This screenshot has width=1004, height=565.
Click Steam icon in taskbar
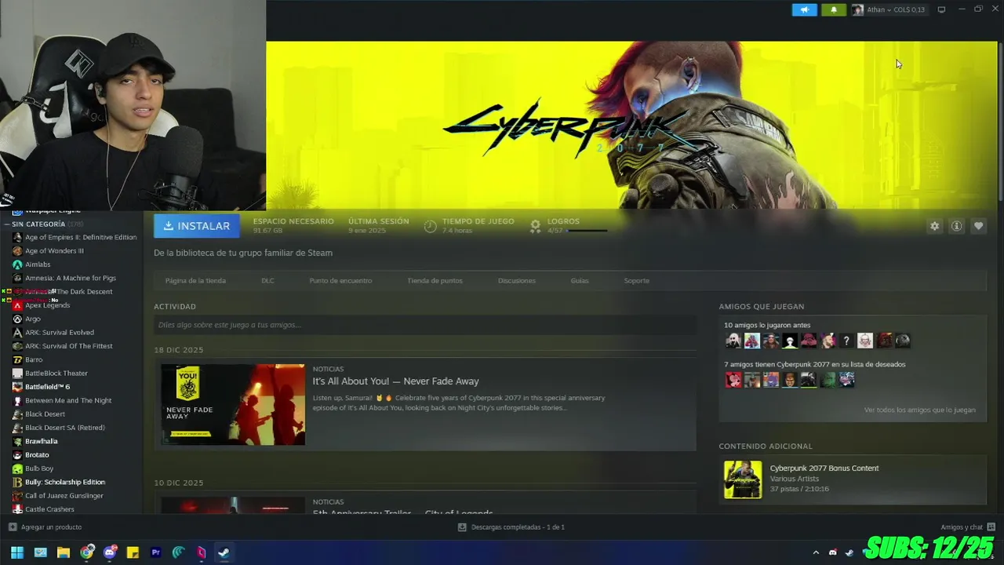(224, 552)
